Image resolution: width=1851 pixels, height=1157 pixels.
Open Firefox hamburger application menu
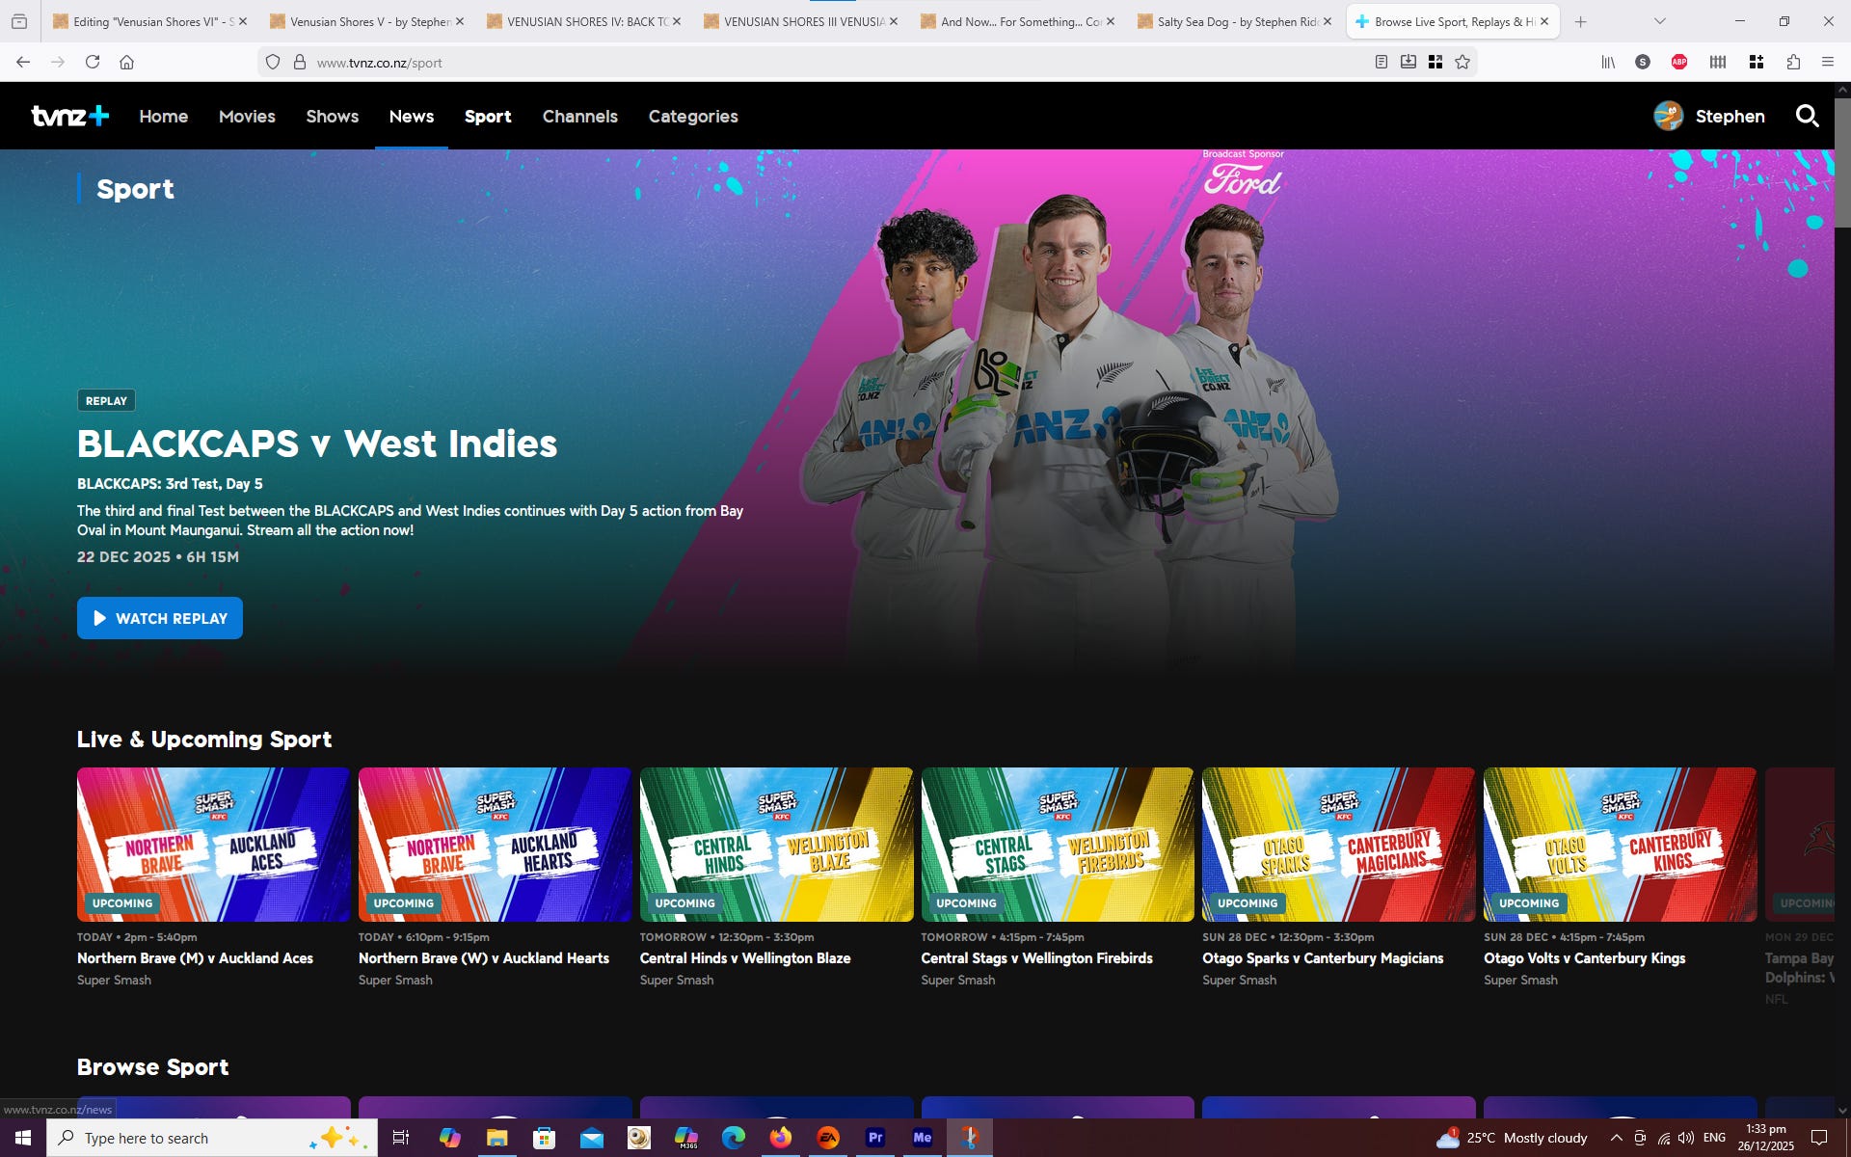(1827, 63)
